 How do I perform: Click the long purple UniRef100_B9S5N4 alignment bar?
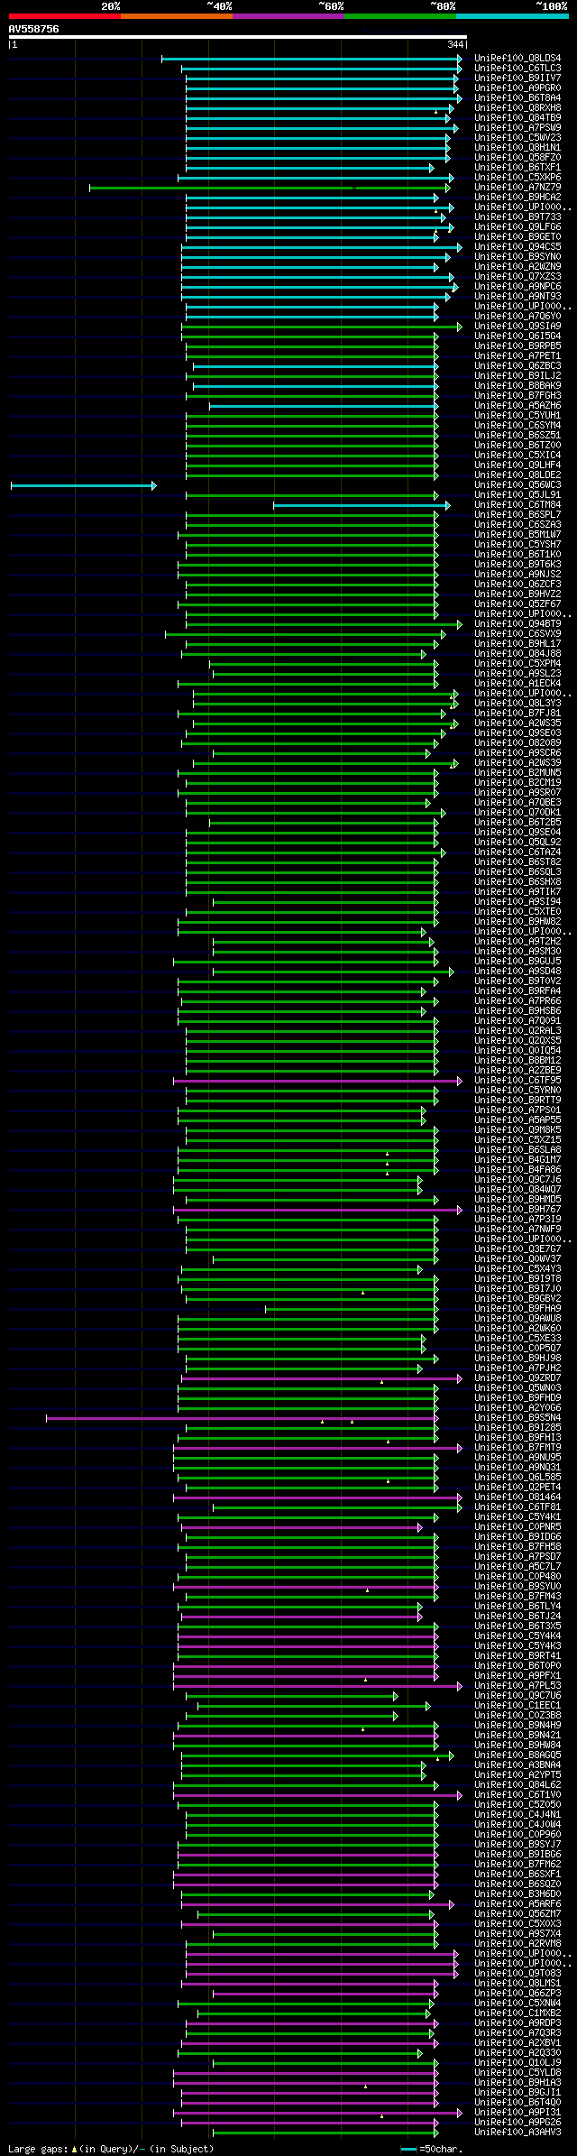pyautogui.click(x=243, y=1418)
